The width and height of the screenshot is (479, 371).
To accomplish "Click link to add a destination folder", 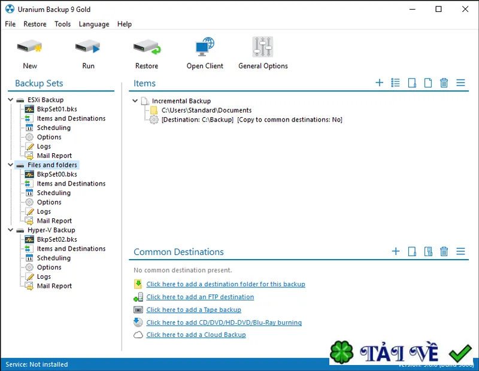I will point(226,284).
